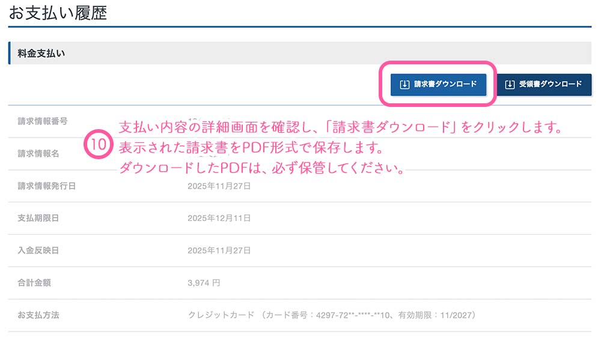Click download icon inside 受領書ダウンロード button
This screenshot has width=601, height=346.
510,85
